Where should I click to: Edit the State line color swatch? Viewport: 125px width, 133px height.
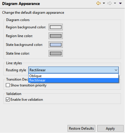(55, 53)
